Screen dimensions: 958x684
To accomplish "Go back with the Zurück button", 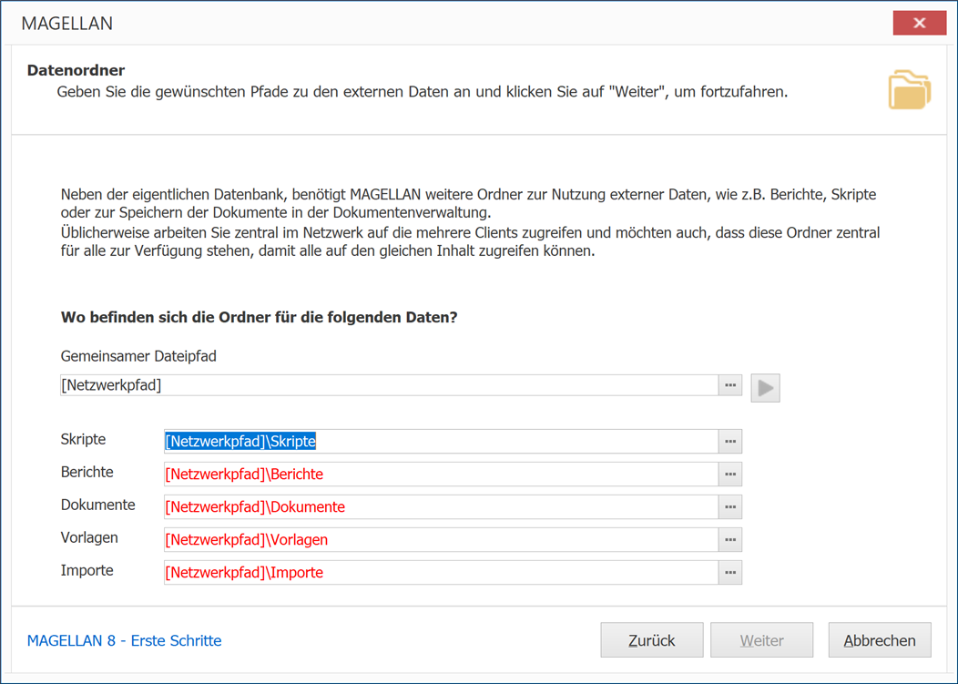I will [x=652, y=640].
